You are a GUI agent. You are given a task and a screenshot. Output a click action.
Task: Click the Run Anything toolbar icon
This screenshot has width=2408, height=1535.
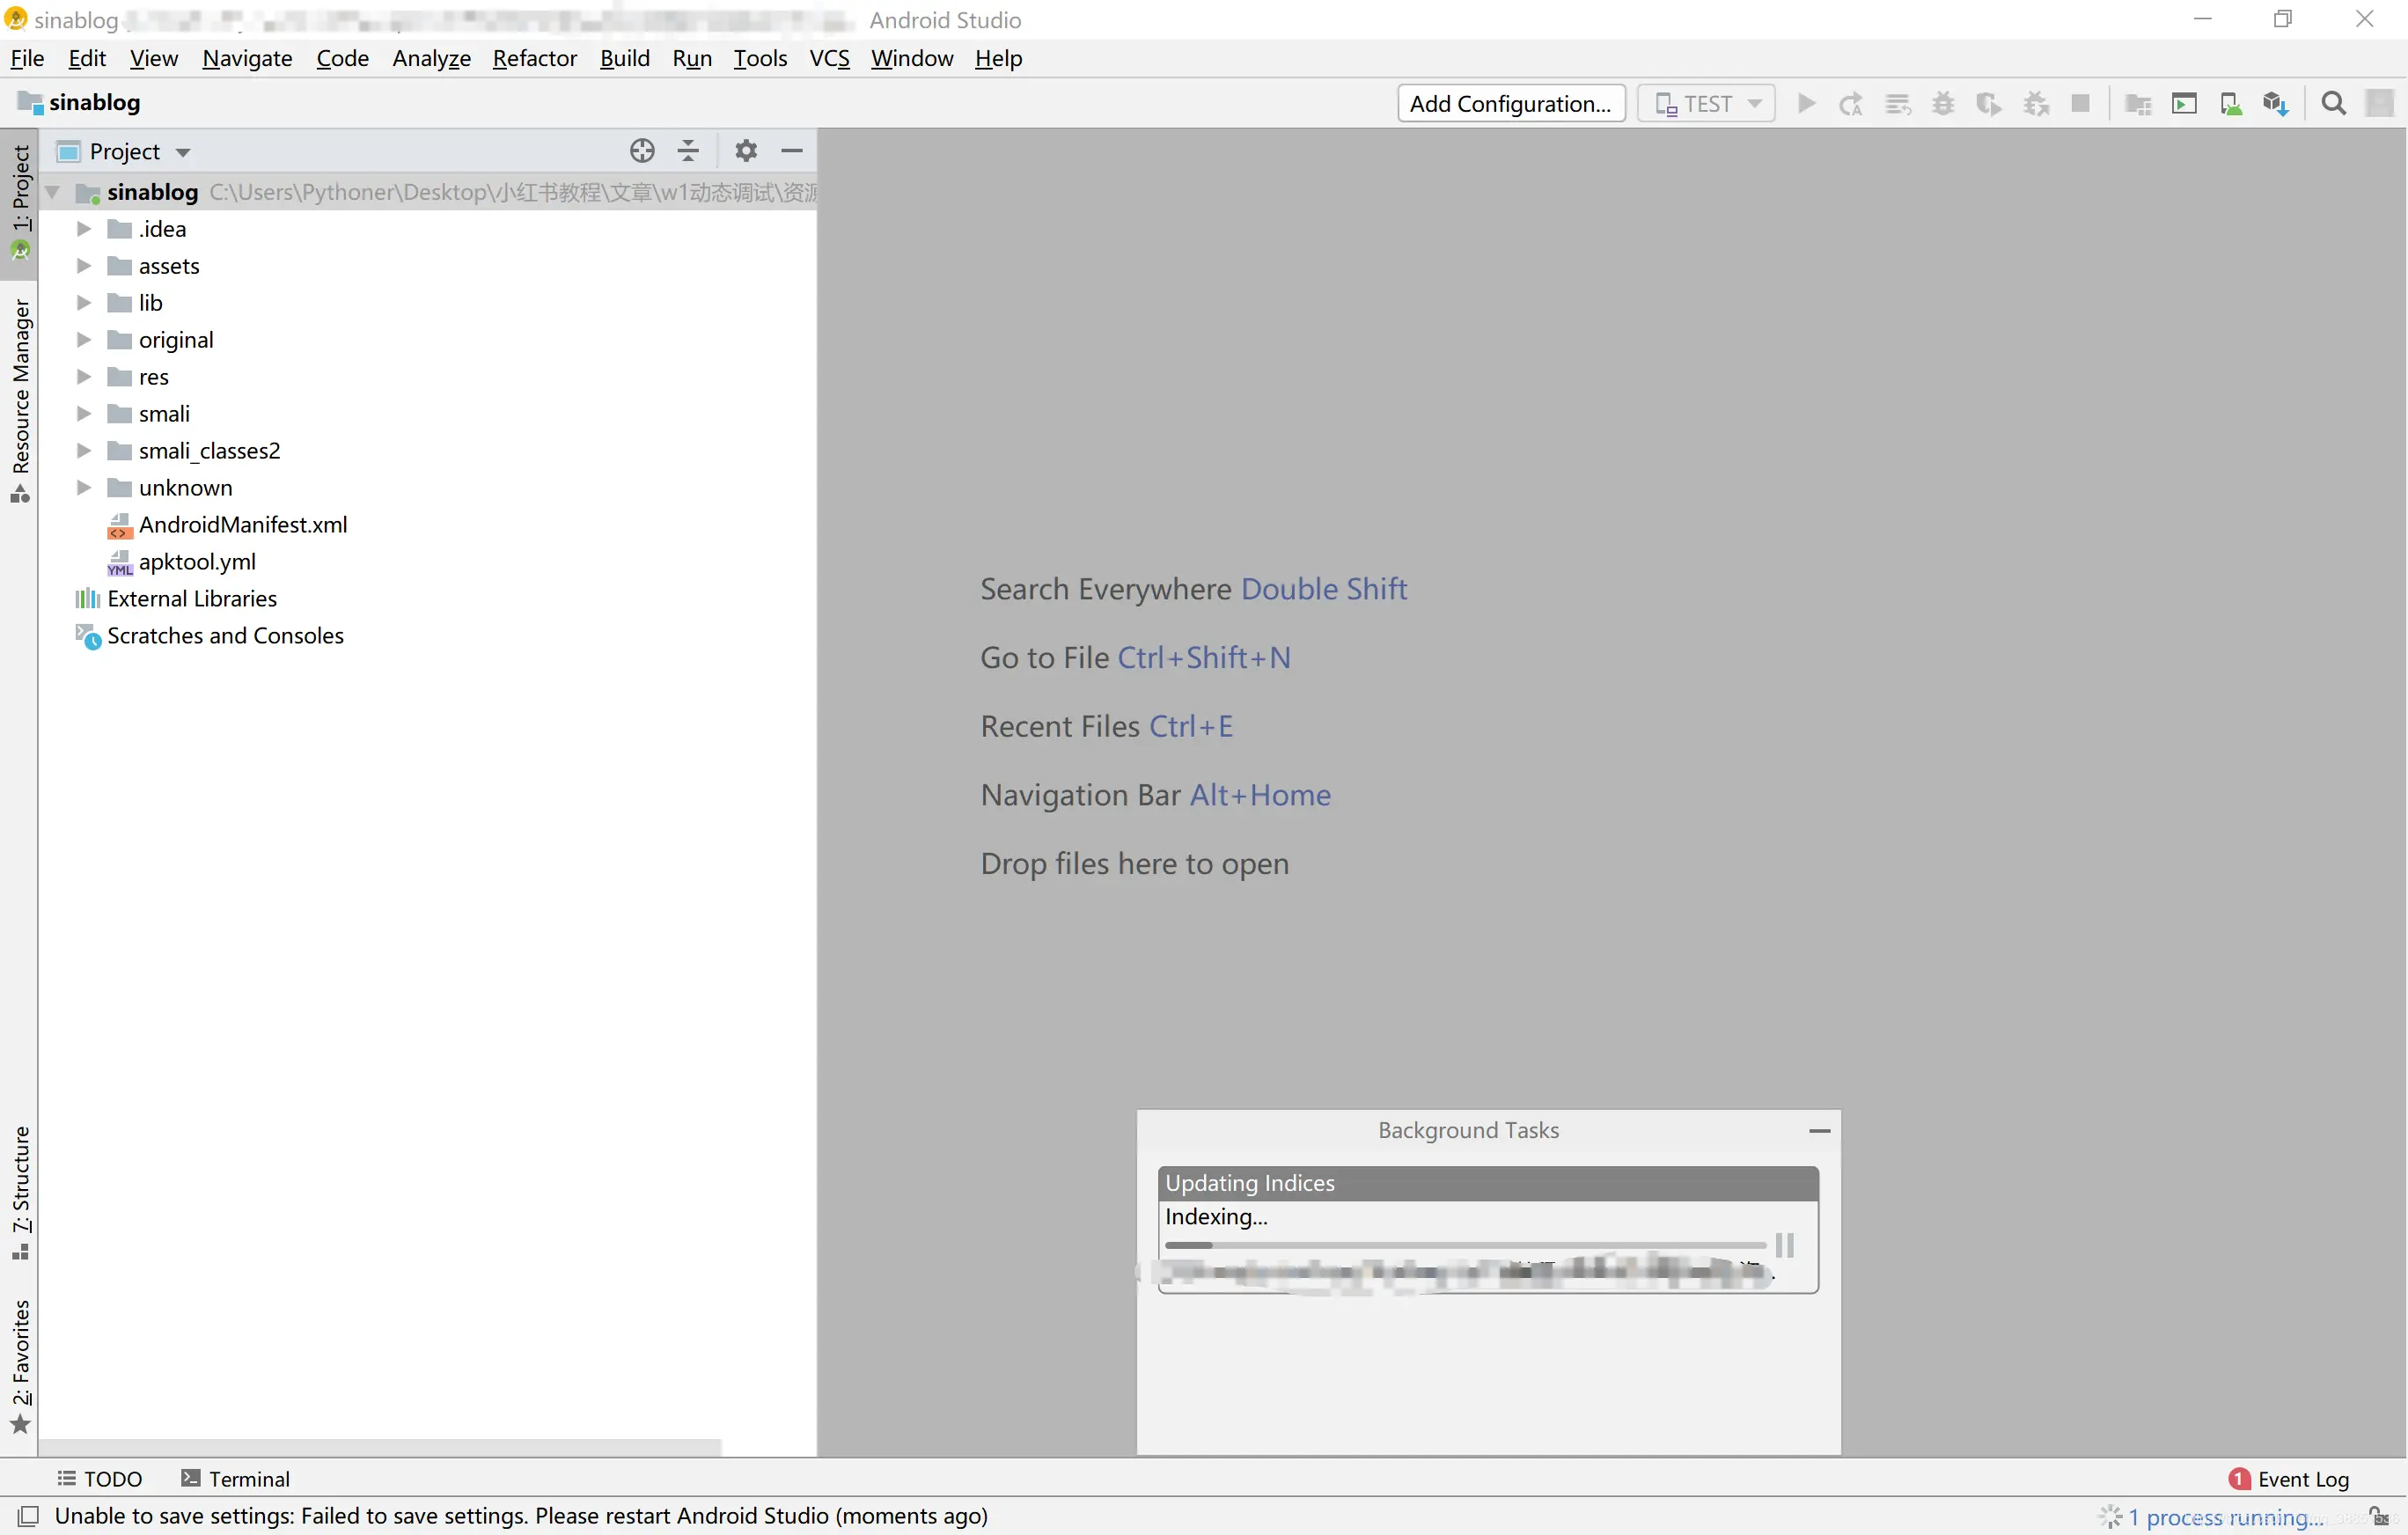click(x=2184, y=104)
